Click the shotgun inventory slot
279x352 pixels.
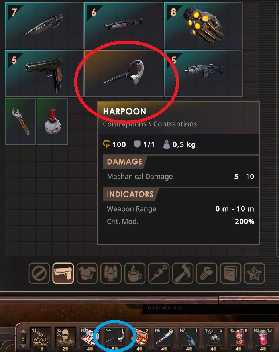pyautogui.click(x=124, y=26)
